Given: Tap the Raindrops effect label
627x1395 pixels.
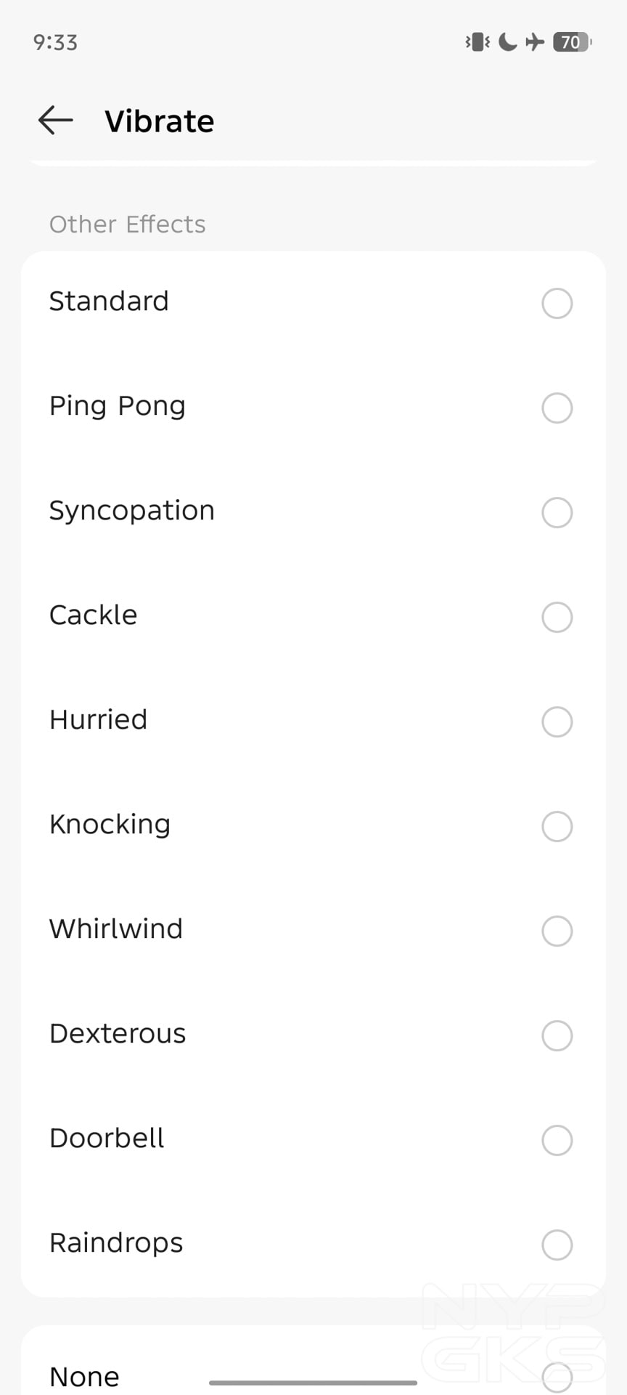Looking at the screenshot, I should coord(116,1243).
